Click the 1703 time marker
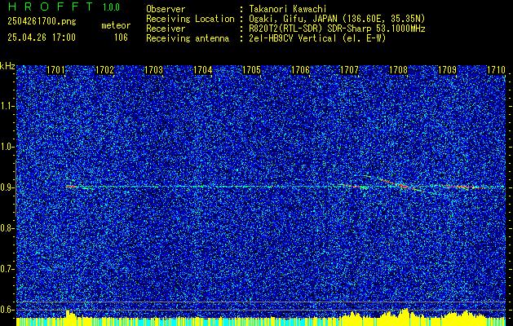Image resolution: width=513 pixels, height=326 pixels. (154, 70)
